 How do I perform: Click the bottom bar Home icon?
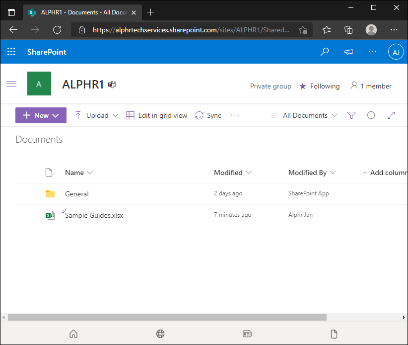click(x=73, y=334)
